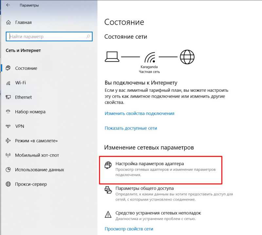Click the Karaganda Wi-Fi signal icon
262x235 pixels.
[150, 57]
